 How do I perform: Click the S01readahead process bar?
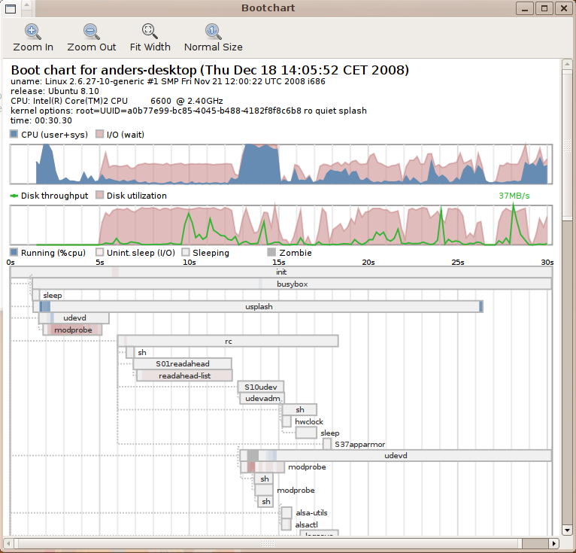(x=183, y=363)
